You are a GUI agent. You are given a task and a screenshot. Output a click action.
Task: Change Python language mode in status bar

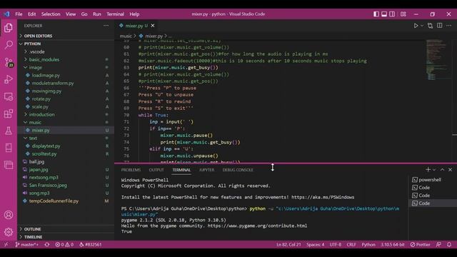368,244
